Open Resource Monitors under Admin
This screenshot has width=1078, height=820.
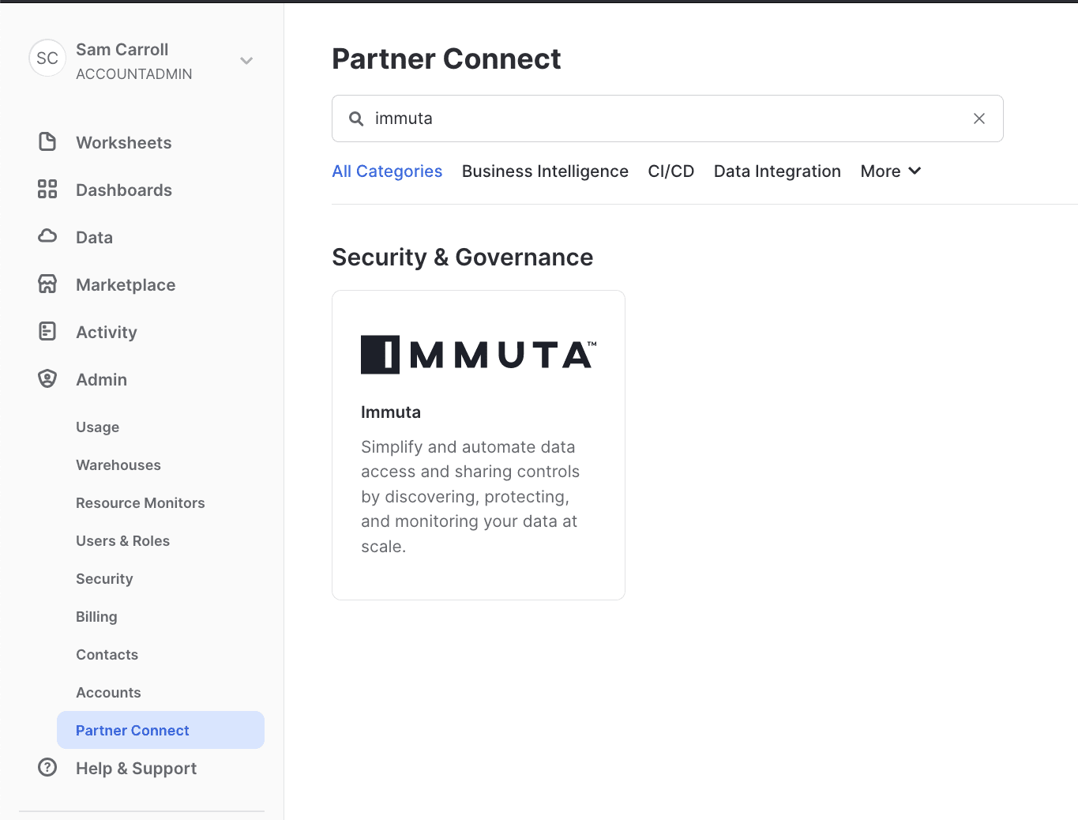(x=140, y=503)
